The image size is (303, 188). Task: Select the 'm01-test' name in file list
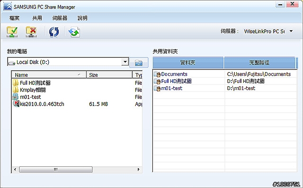click(30, 97)
